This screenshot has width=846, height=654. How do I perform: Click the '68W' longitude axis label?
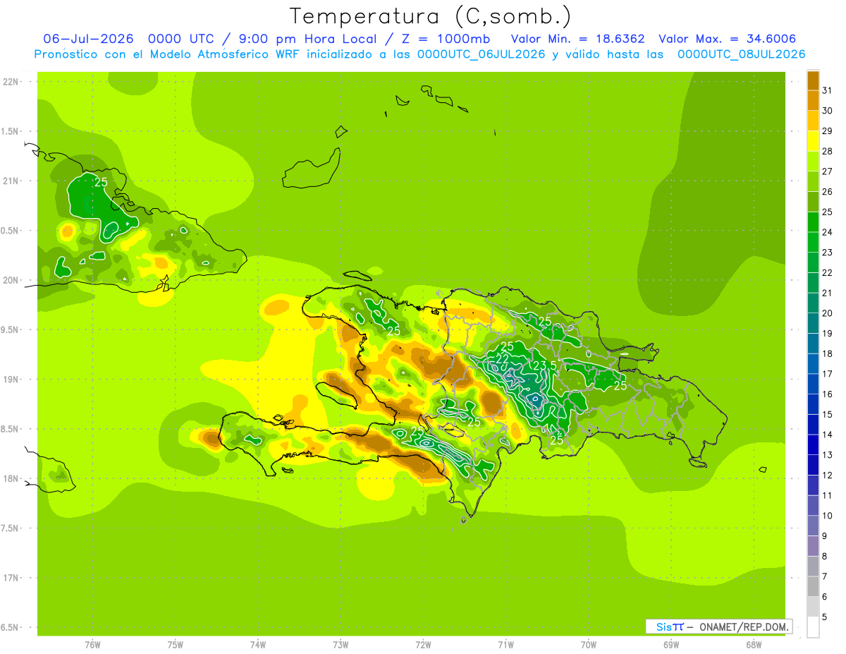point(754,644)
